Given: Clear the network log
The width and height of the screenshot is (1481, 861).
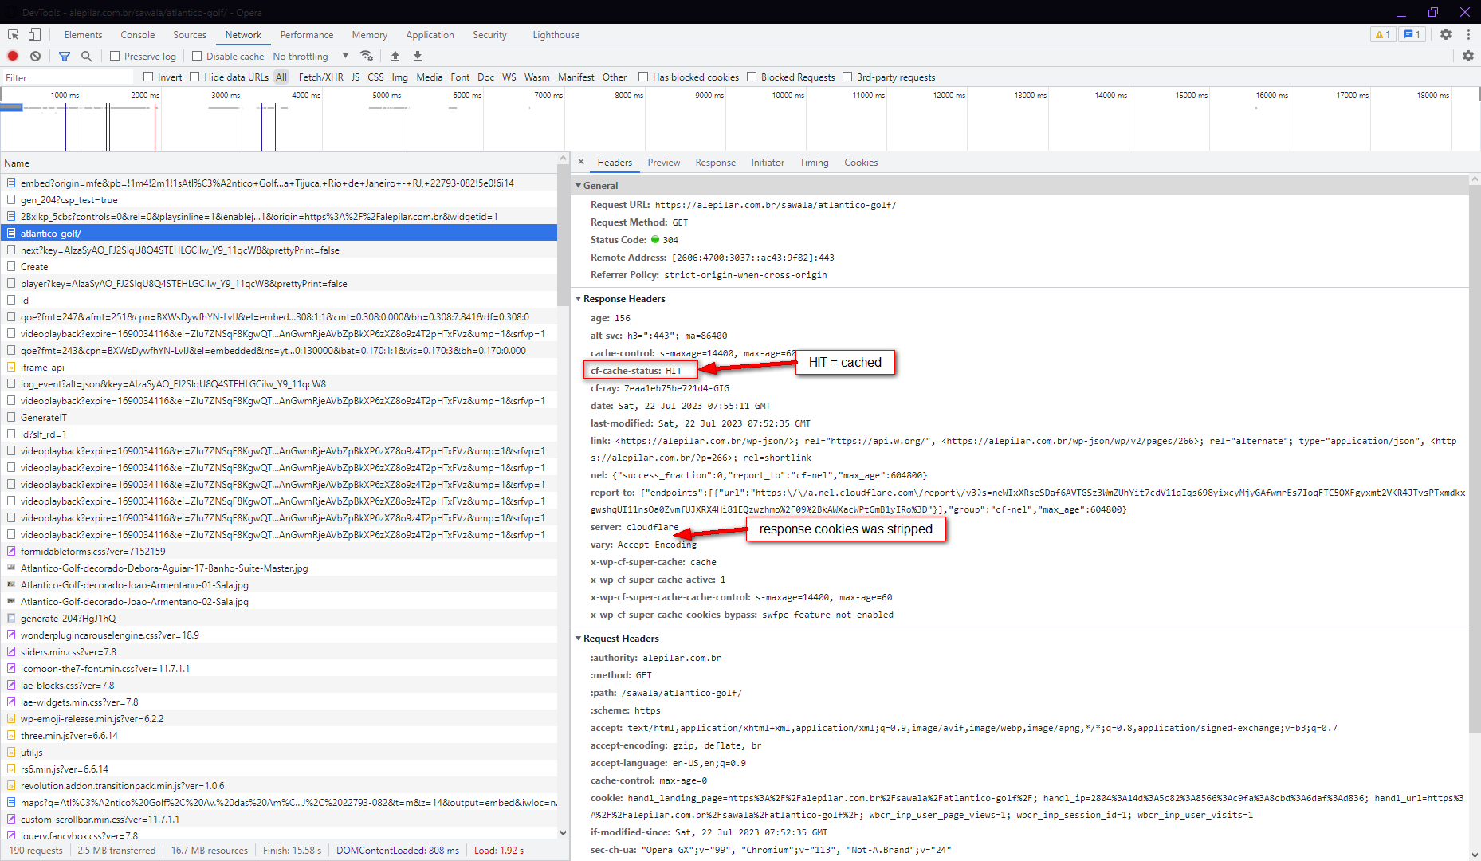Looking at the screenshot, I should 35,56.
